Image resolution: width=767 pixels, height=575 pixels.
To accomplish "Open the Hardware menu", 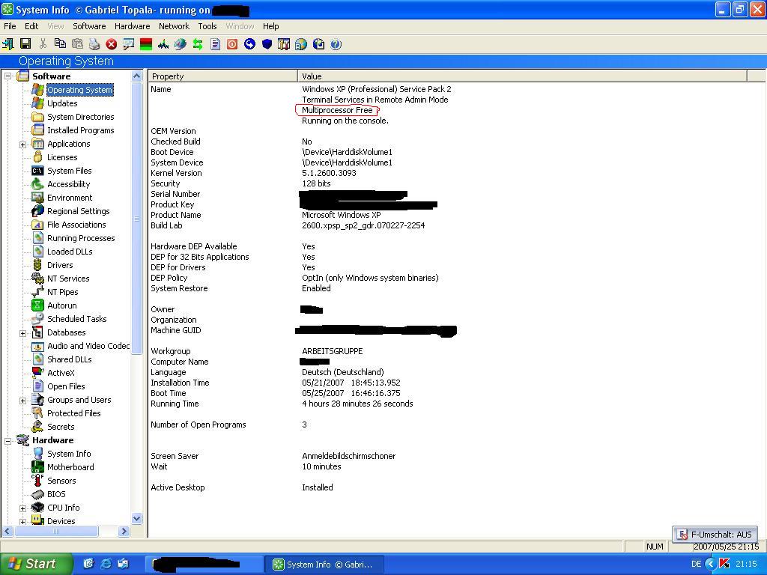I will 132,26.
